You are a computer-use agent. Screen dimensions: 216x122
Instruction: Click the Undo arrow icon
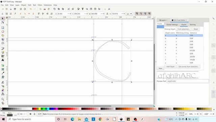point(31,9)
